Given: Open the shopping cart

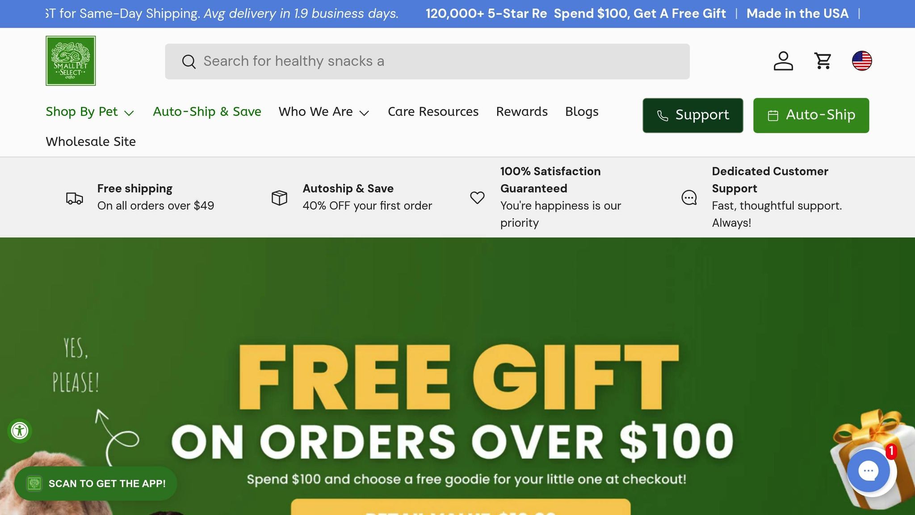Looking at the screenshot, I should tap(823, 61).
